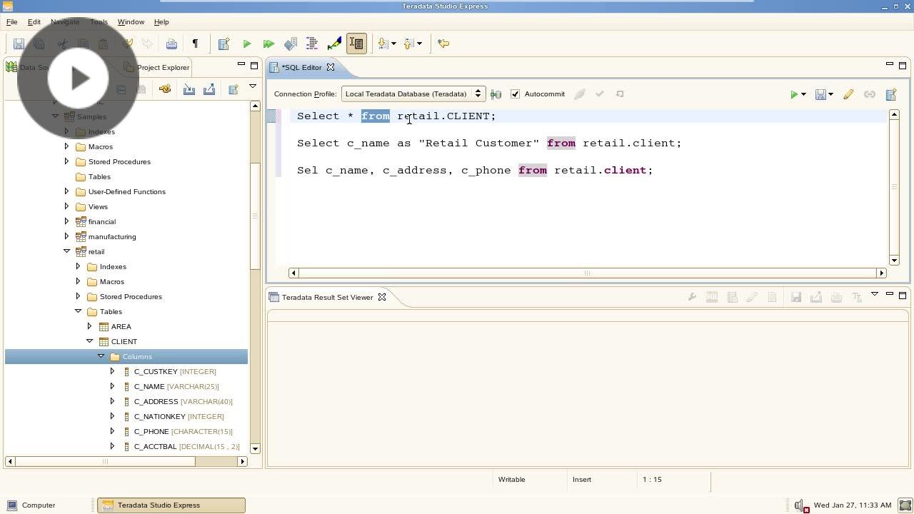Image resolution: width=914 pixels, height=514 pixels.
Task: Expand the User-Defined Functions folder
Action: click(66, 191)
